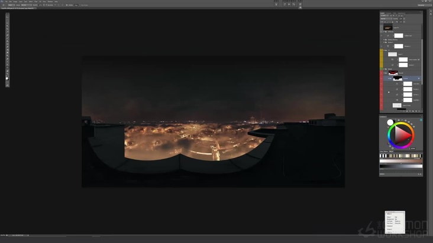433x243 pixels.
Task: Select the Type tool in toolbox
Action: point(8,61)
